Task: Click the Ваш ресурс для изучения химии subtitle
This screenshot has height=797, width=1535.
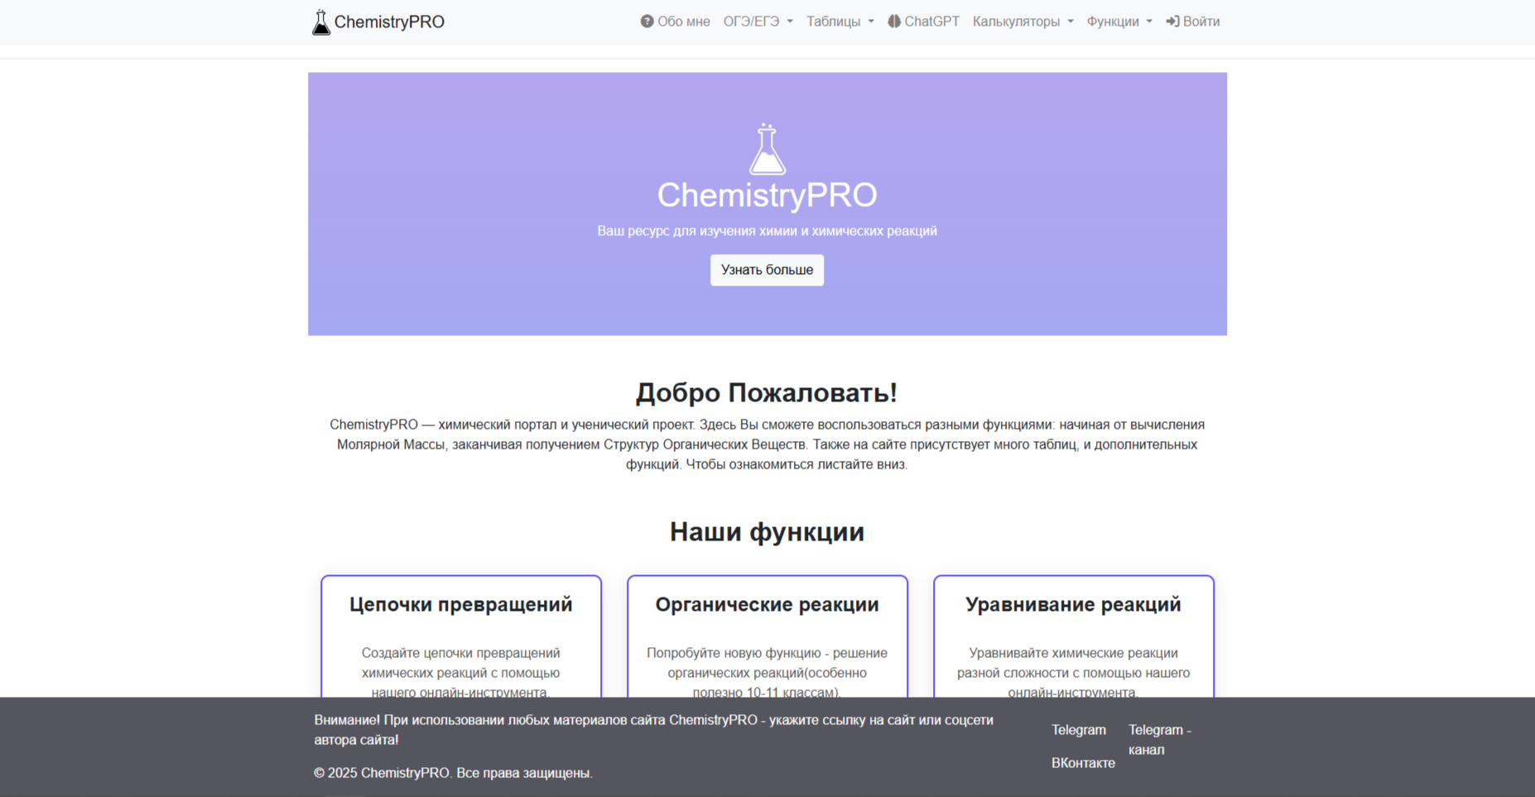Action: pyautogui.click(x=767, y=231)
